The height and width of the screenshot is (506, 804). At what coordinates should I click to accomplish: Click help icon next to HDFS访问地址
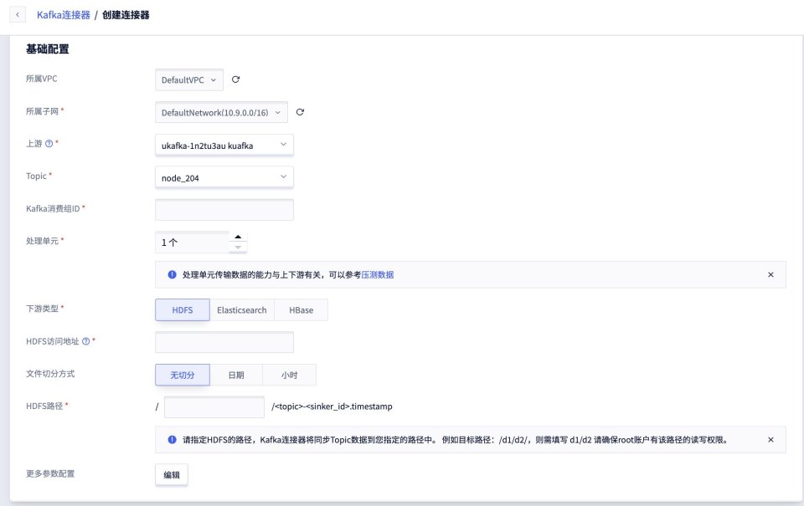pos(85,341)
